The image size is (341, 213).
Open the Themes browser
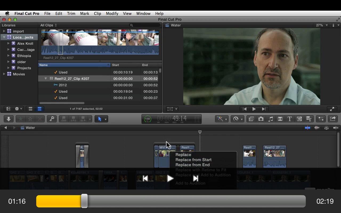[x=309, y=119]
